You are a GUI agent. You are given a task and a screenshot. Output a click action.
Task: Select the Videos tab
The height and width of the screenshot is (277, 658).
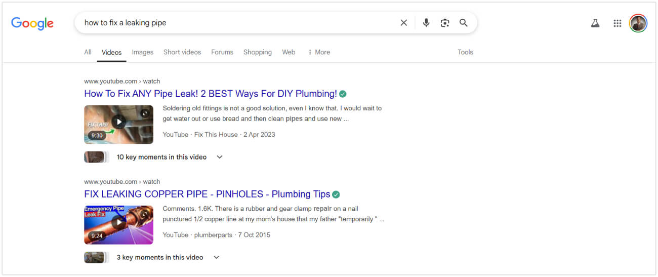pos(111,52)
